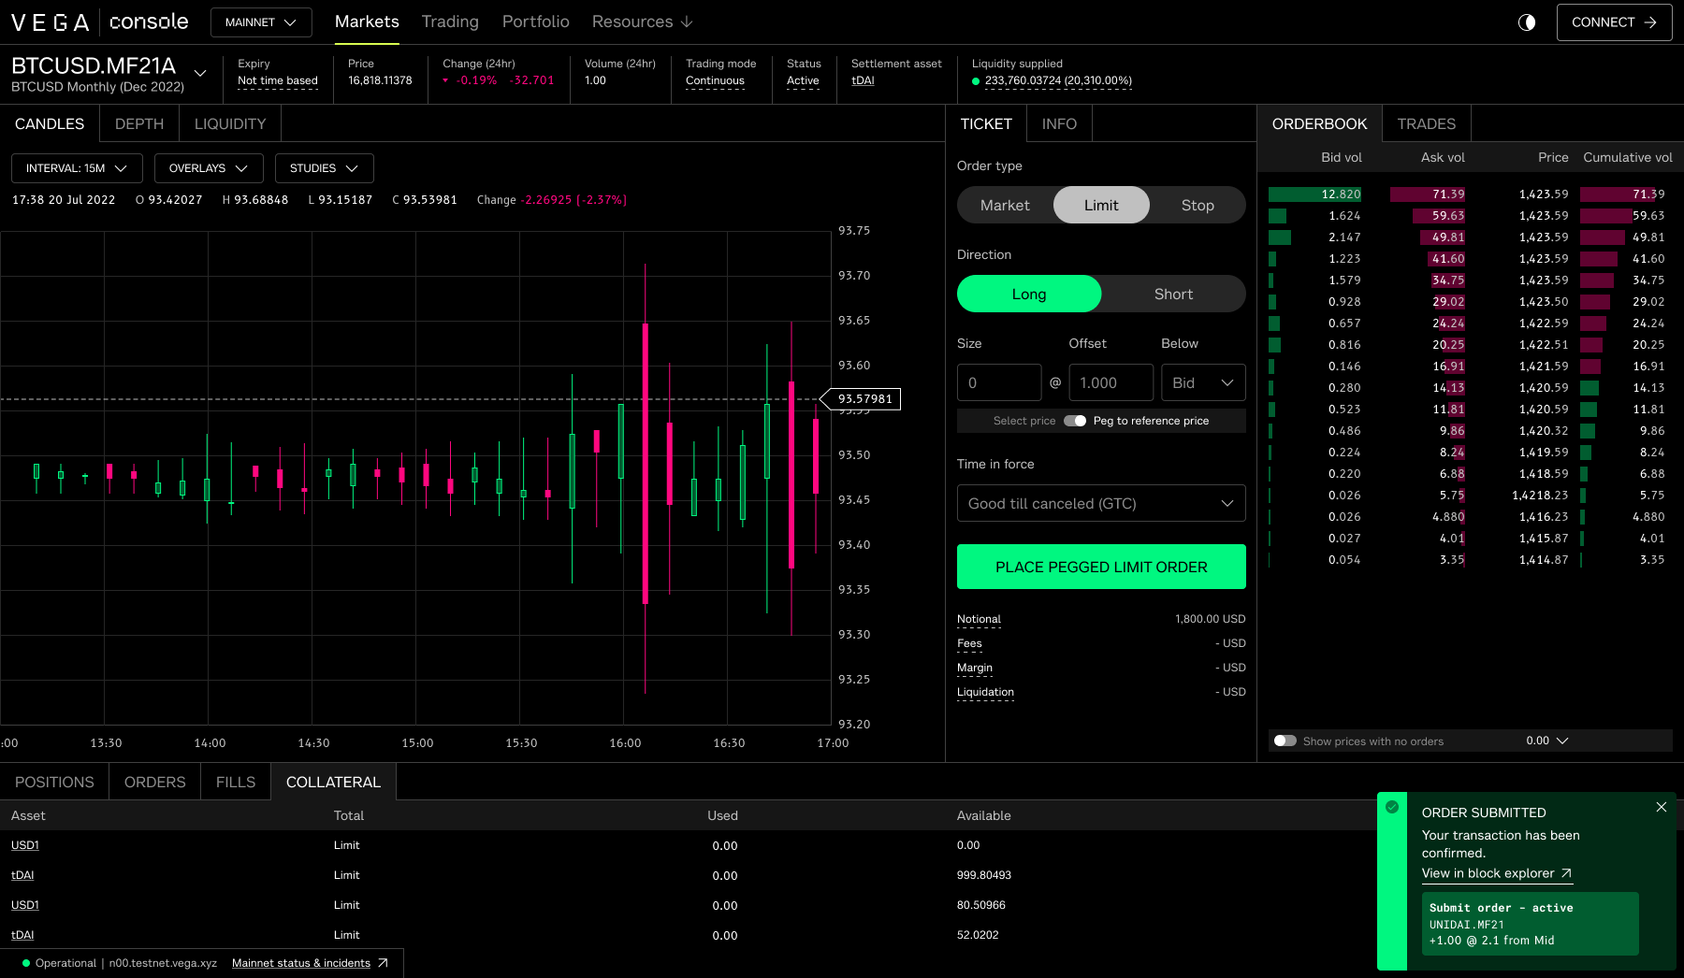Open the STUDIES dropdown
This screenshot has height=978, width=1684.
tap(324, 168)
